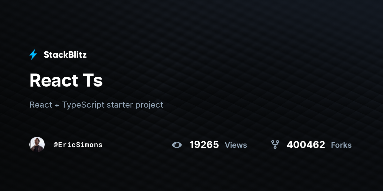Click the StackBlitz wordmark text
Image resolution: width=383 pixels, height=191 pixels.
click(x=65, y=55)
